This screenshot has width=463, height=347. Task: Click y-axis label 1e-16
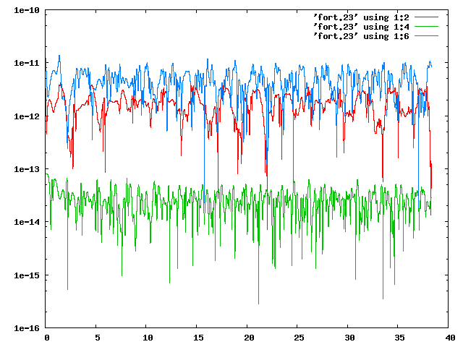click(x=27, y=328)
